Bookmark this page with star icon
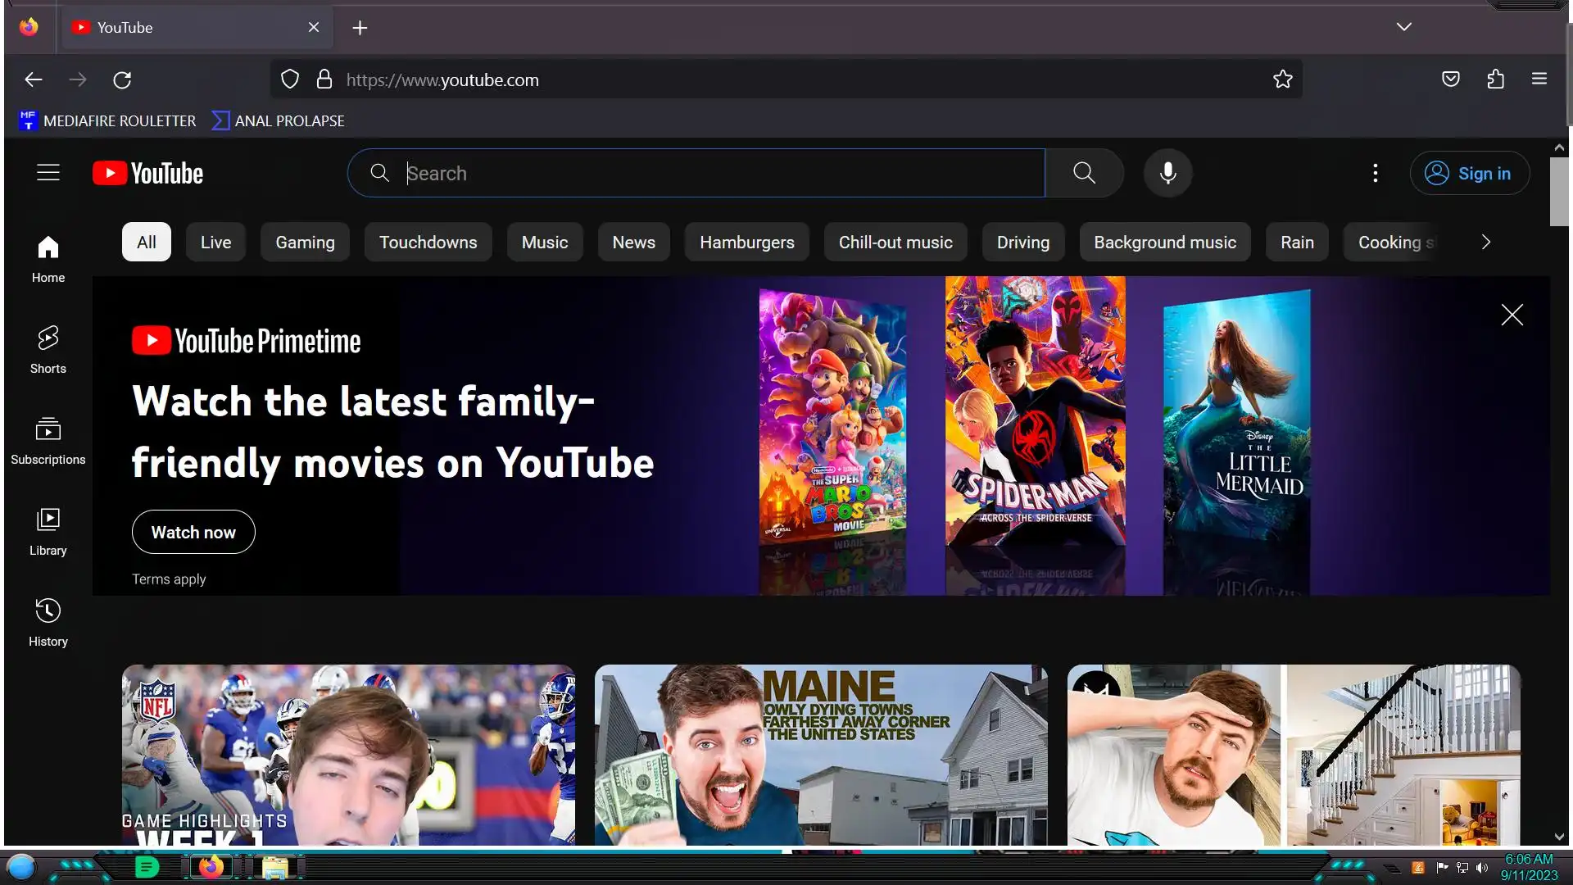 [1282, 79]
